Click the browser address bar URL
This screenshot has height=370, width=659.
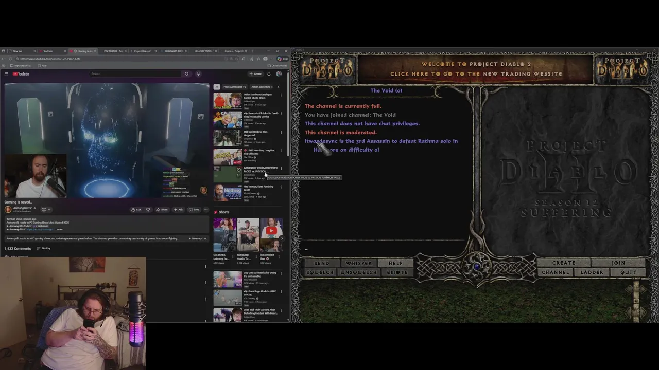coord(50,59)
